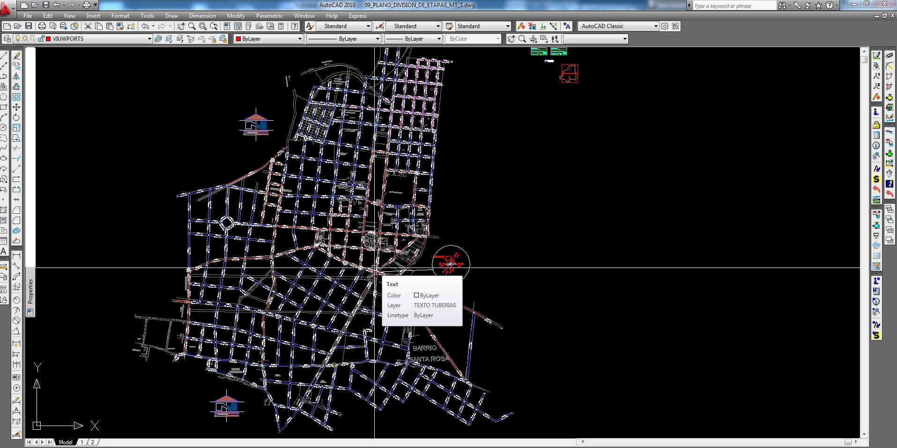This screenshot has height=448, width=897.
Task: Expand the ByLayer color control dropdown
Action: [x=300, y=39]
